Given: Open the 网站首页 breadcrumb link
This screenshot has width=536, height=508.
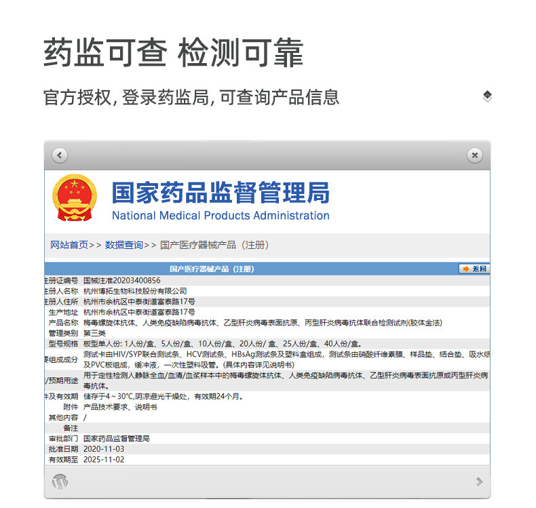Looking at the screenshot, I should tap(69, 245).
